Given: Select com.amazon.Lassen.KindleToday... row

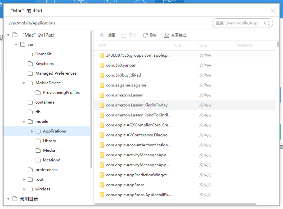Looking at the screenshot, I should click(x=185, y=105).
